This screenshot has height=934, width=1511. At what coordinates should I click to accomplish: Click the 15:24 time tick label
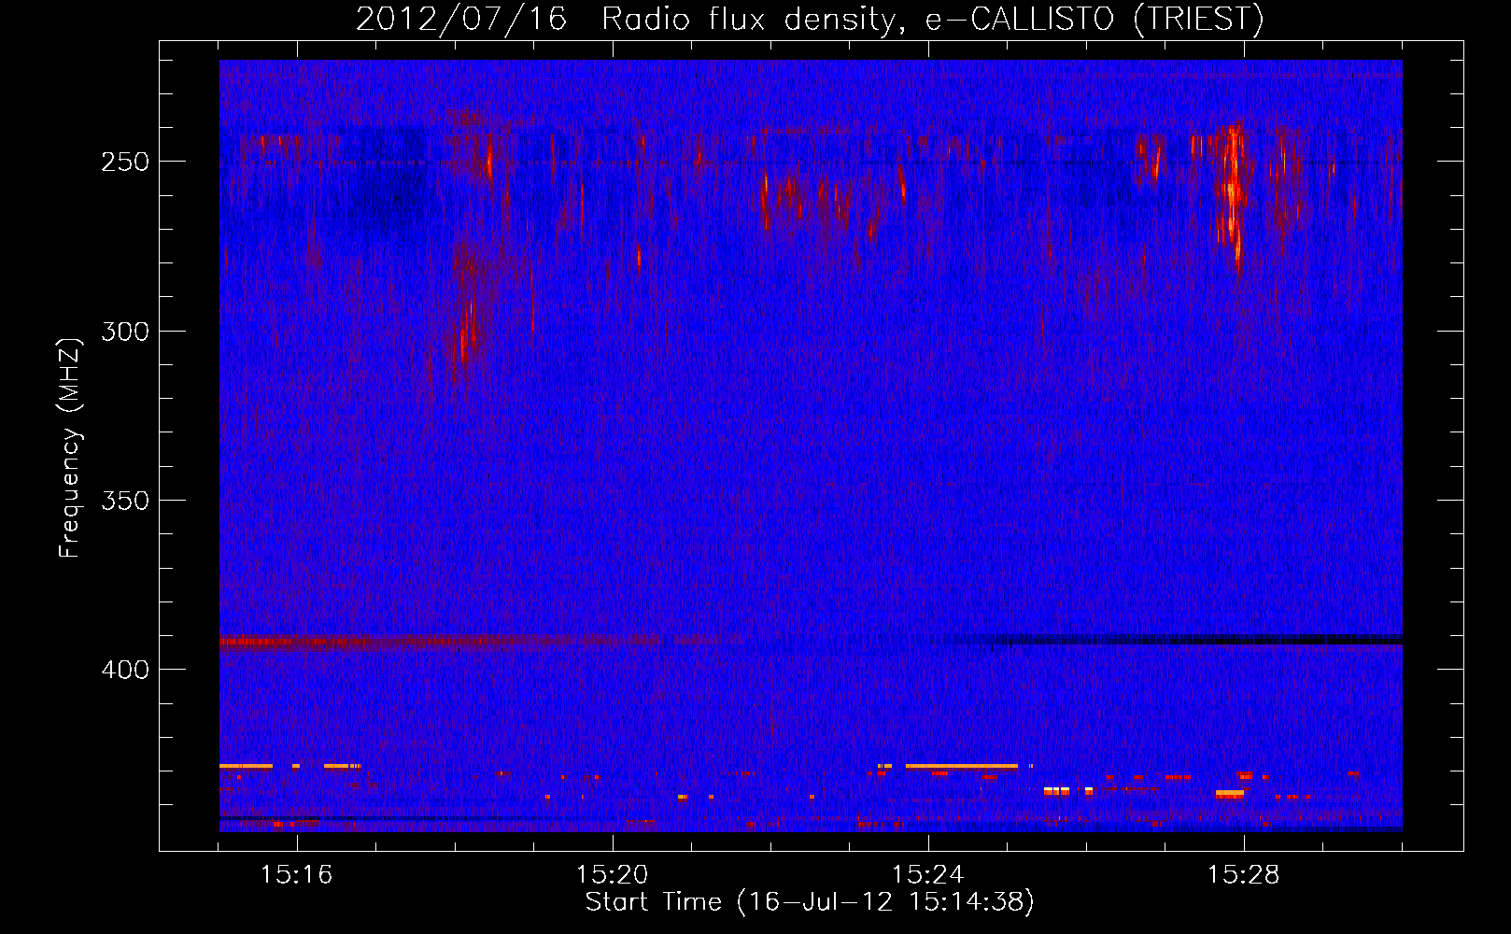[x=928, y=875]
